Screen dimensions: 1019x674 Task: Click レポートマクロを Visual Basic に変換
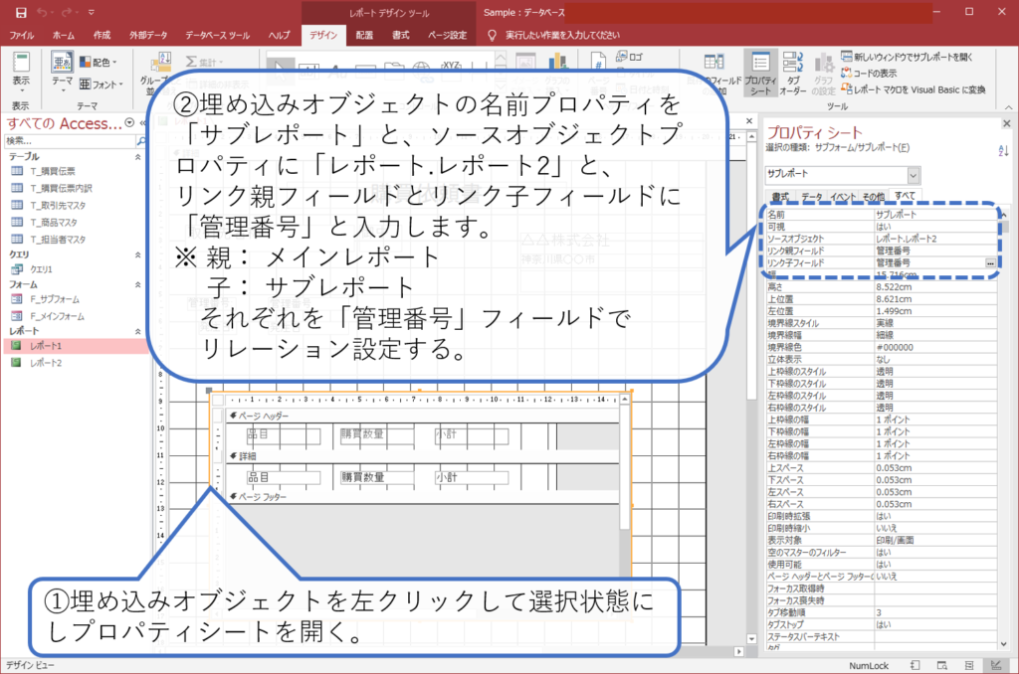(x=914, y=89)
